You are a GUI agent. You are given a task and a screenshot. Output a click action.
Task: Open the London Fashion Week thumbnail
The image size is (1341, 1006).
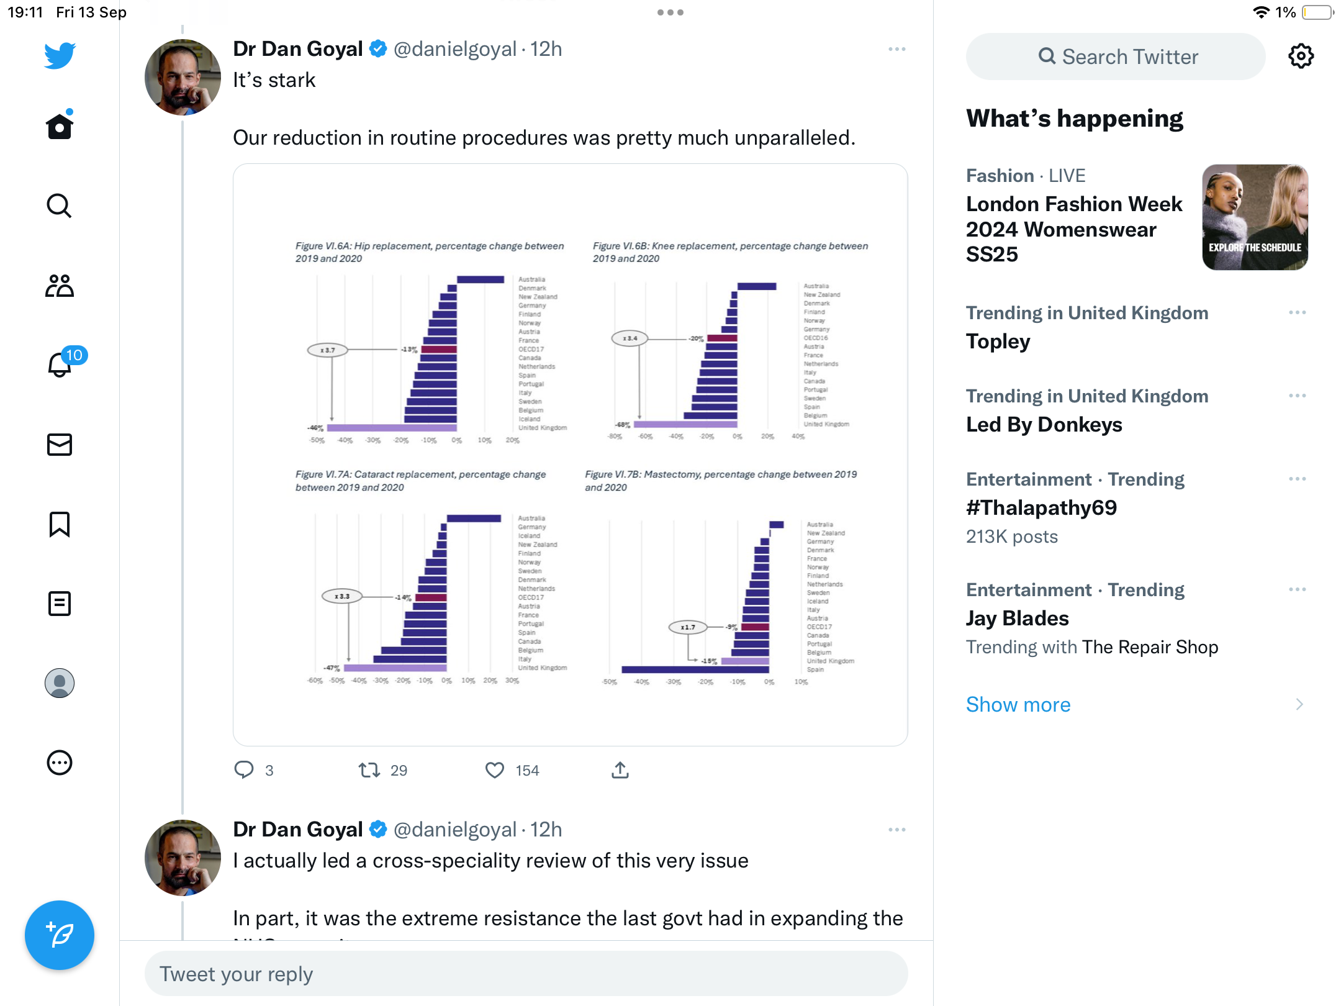[1255, 217]
